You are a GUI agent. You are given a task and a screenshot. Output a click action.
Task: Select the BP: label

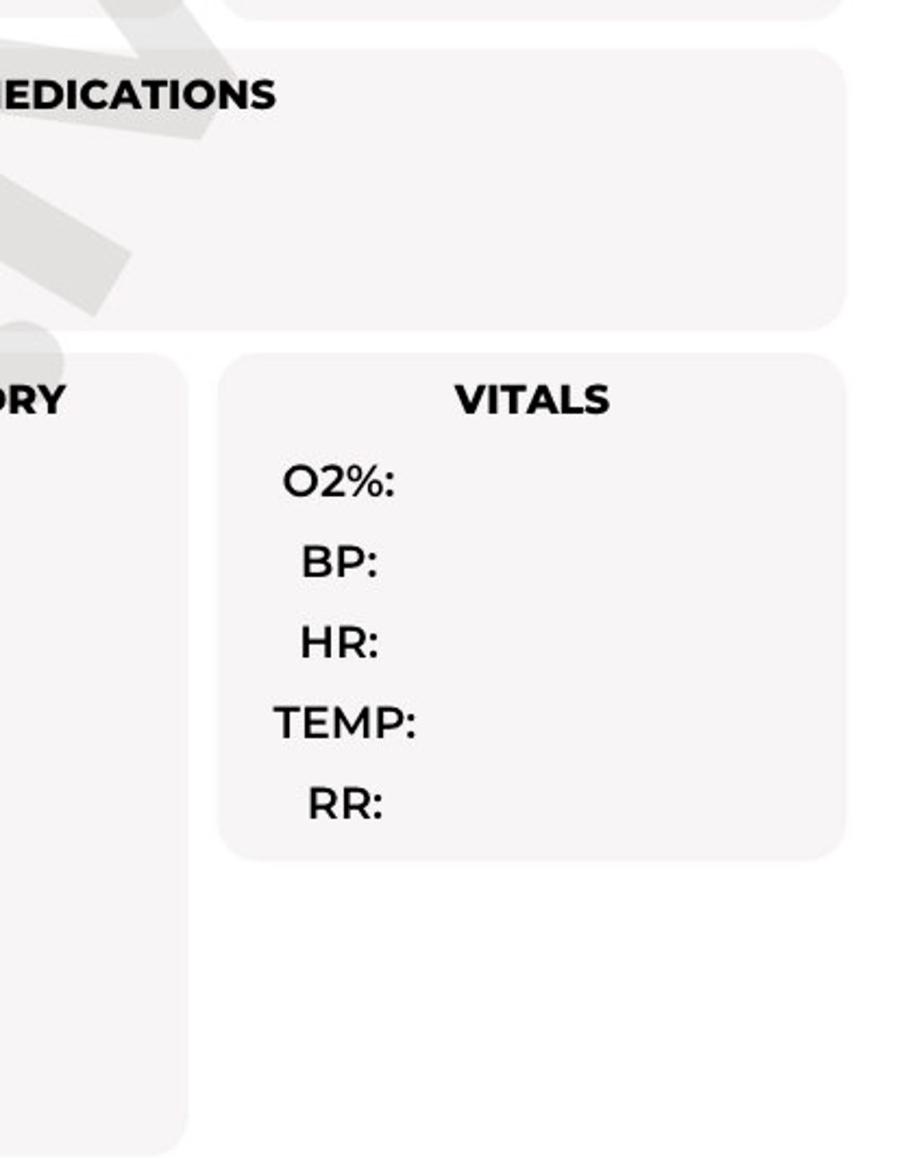point(339,562)
